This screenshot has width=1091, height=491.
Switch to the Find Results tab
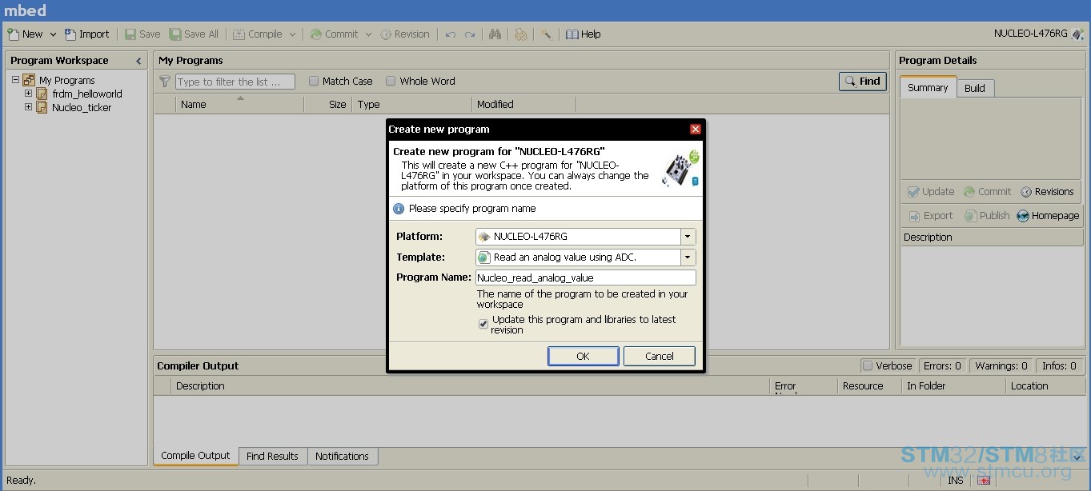(x=272, y=456)
